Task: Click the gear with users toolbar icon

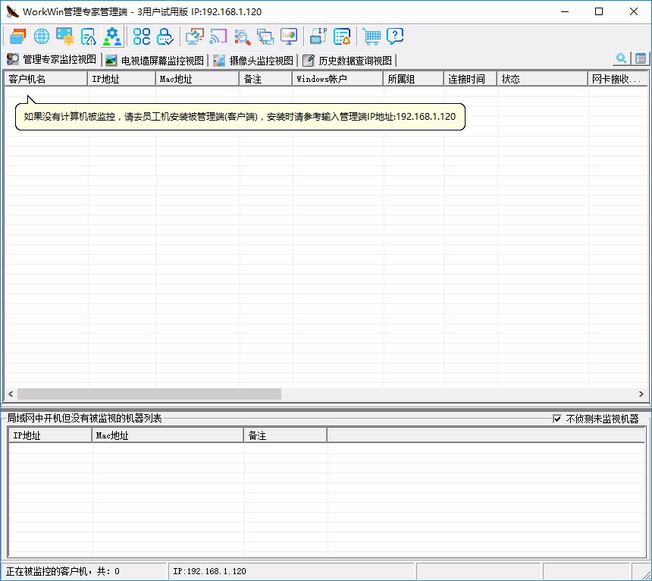Action: point(112,36)
